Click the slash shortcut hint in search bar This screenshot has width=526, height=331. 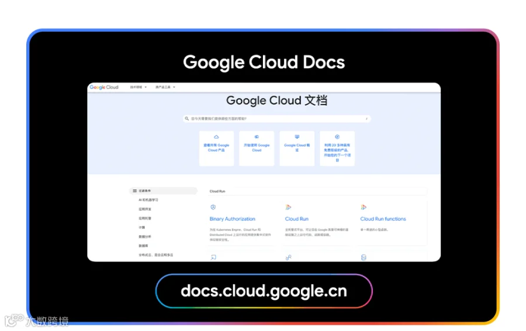366,119
